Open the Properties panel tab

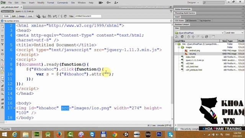[6, 129]
